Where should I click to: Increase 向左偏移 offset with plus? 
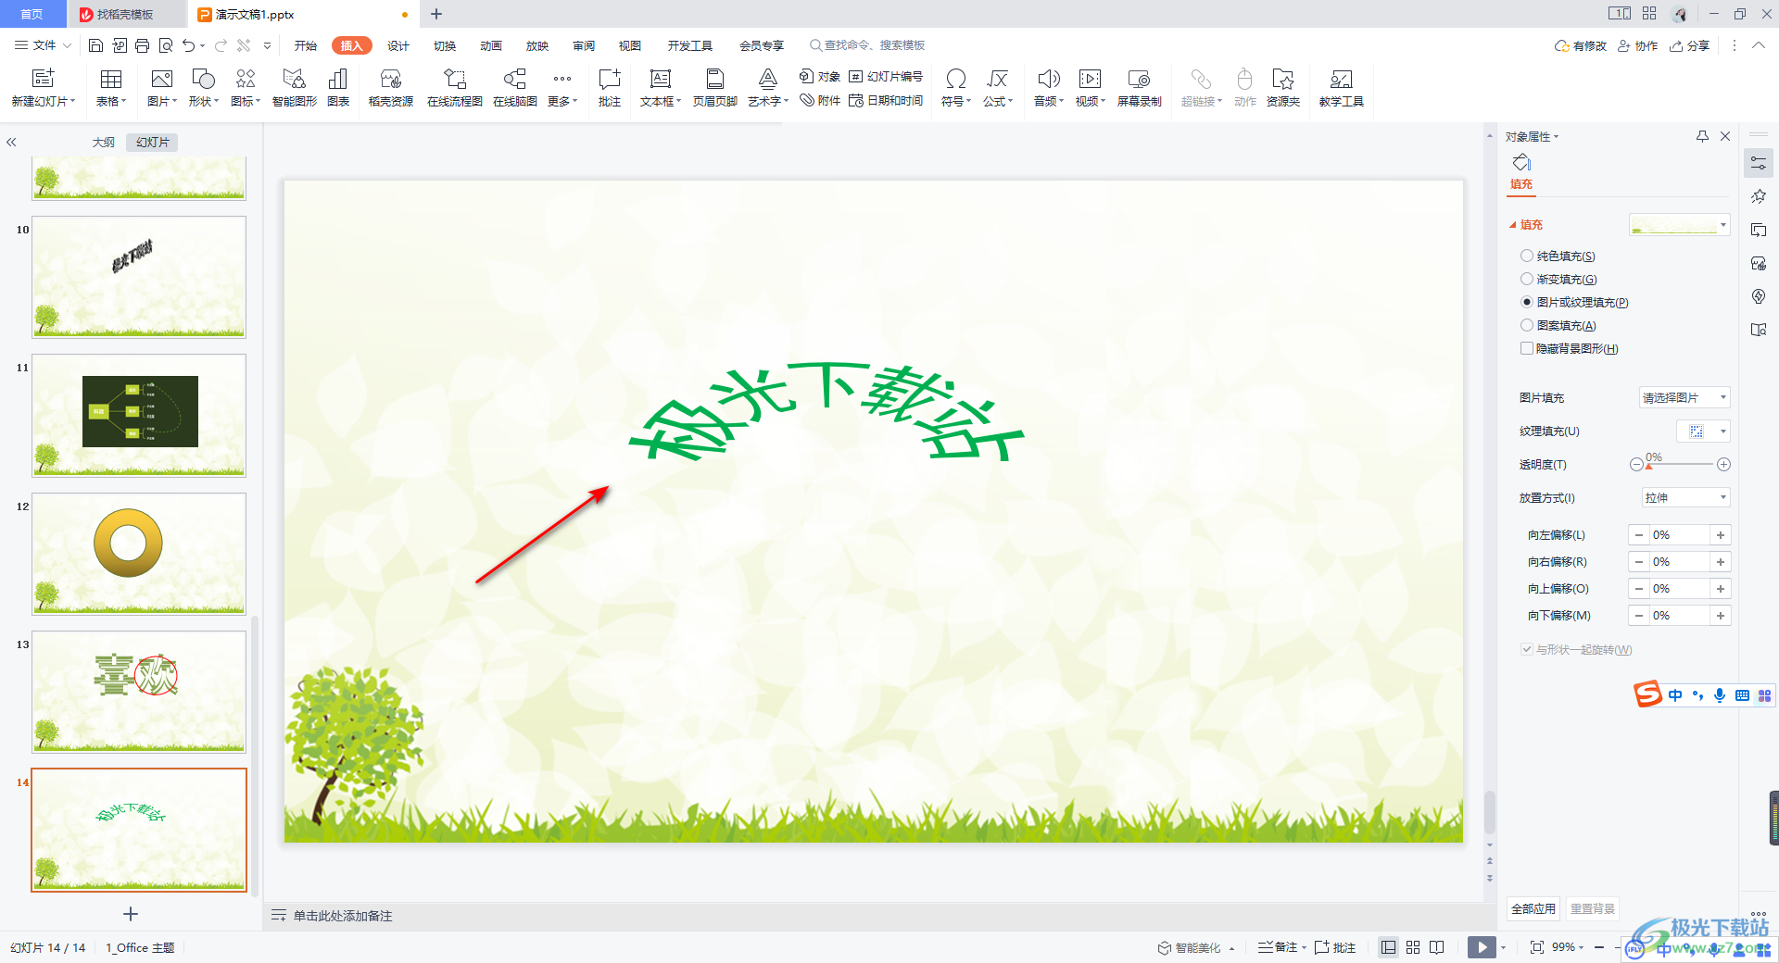coord(1721,535)
